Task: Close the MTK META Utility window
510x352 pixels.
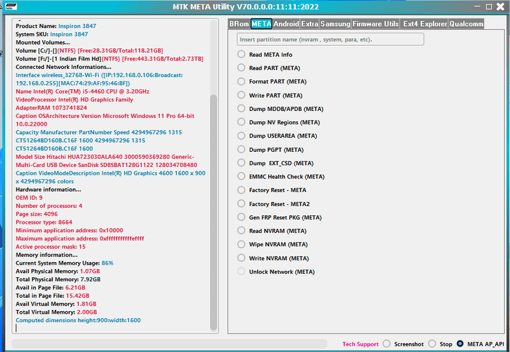Action: tap(500, 6)
